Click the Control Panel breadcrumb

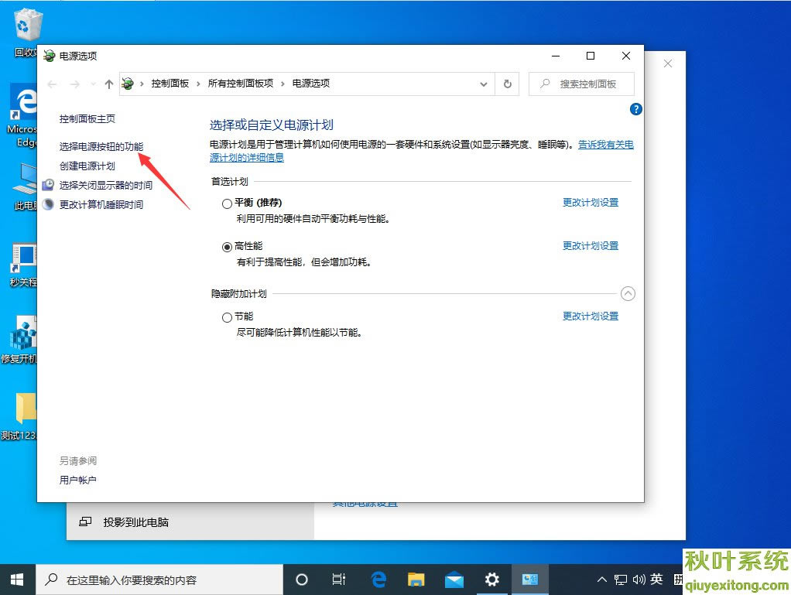point(170,84)
